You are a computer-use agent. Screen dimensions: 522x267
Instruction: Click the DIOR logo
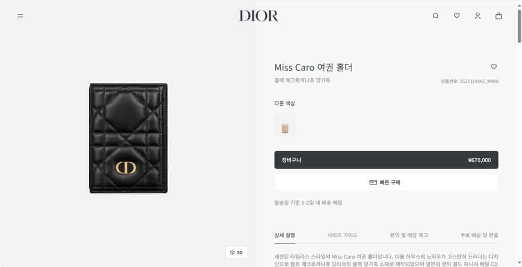[258, 16]
